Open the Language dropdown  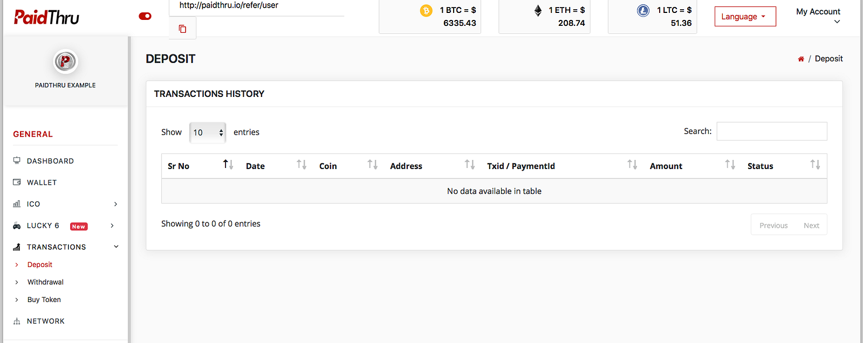745,17
